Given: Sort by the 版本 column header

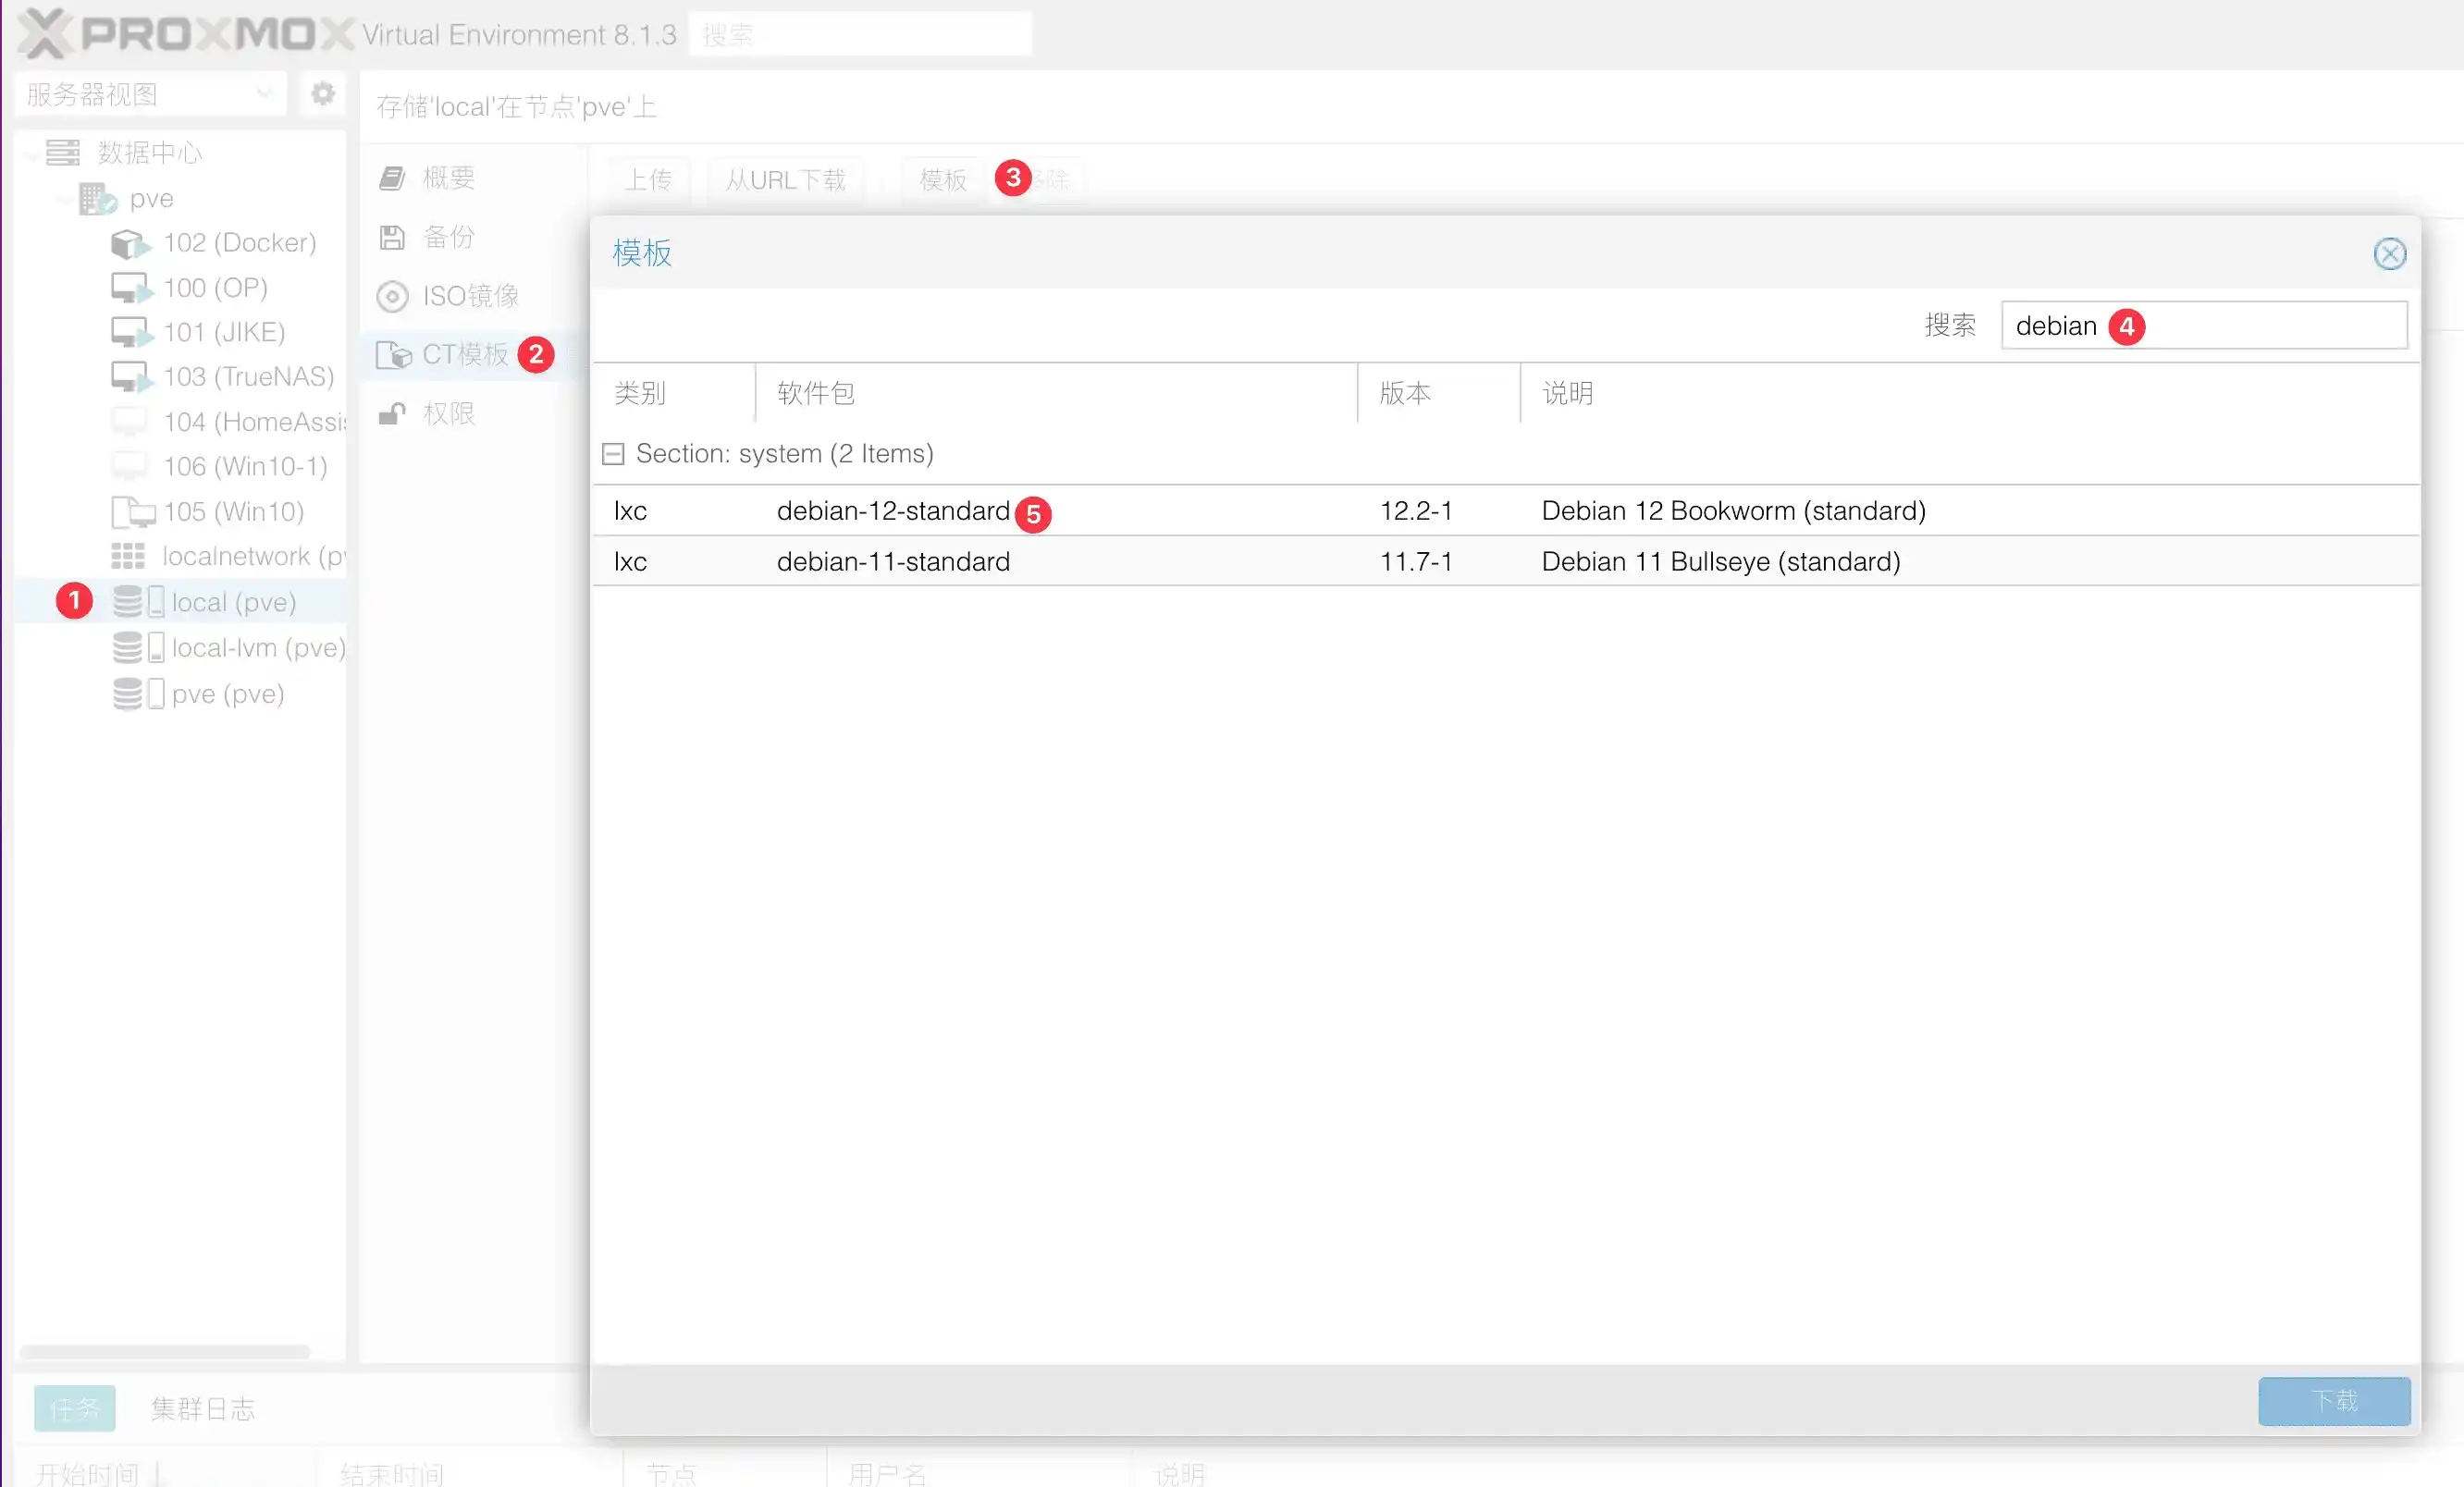Looking at the screenshot, I should coord(1405,393).
